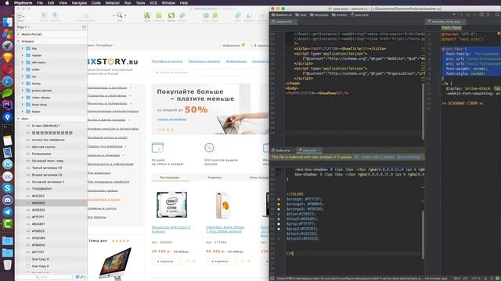
Task: Open Telegram from the Dock
Action: 7,212
